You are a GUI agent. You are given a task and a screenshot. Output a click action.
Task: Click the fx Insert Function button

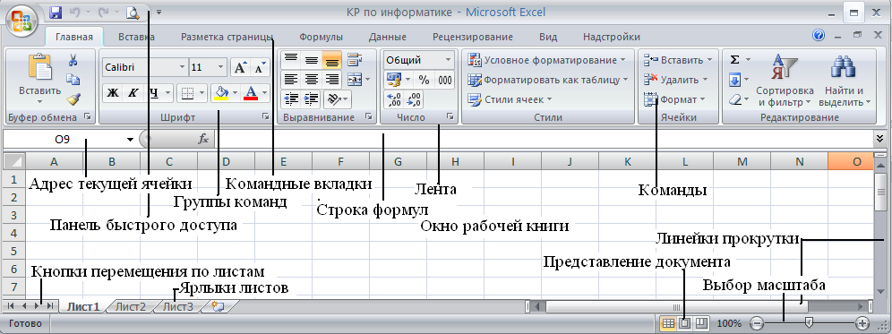point(203,139)
